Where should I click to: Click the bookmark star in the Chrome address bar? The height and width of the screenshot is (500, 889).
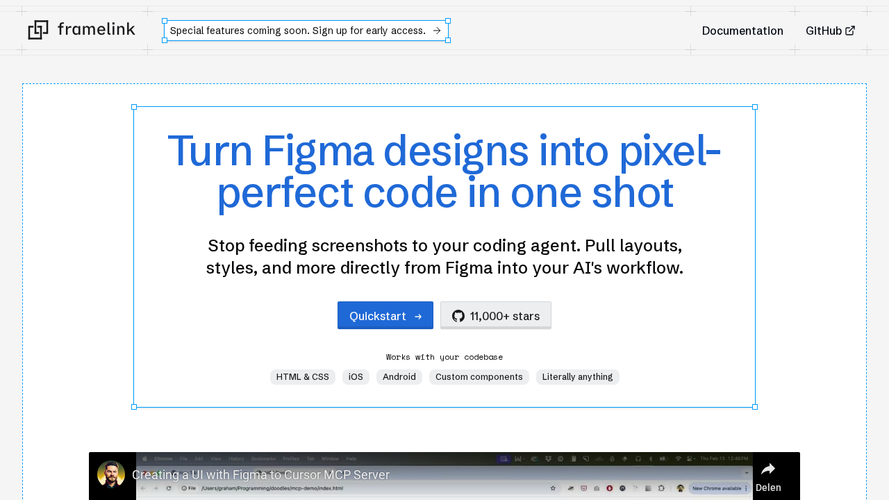[x=551, y=487]
